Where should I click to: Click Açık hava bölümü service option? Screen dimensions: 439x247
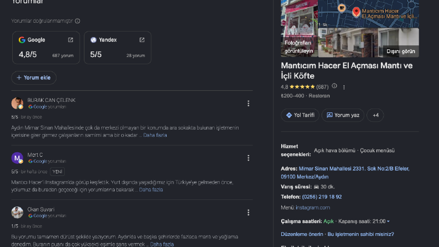pos(334,151)
